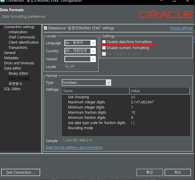The width and height of the screenshot is (195, 180).
Task: Toggle Use scientific notation checkbox
Action: click(104, 54)
